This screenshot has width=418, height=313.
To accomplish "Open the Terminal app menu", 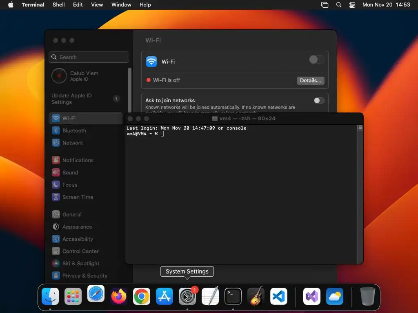I will pos(33,4).
